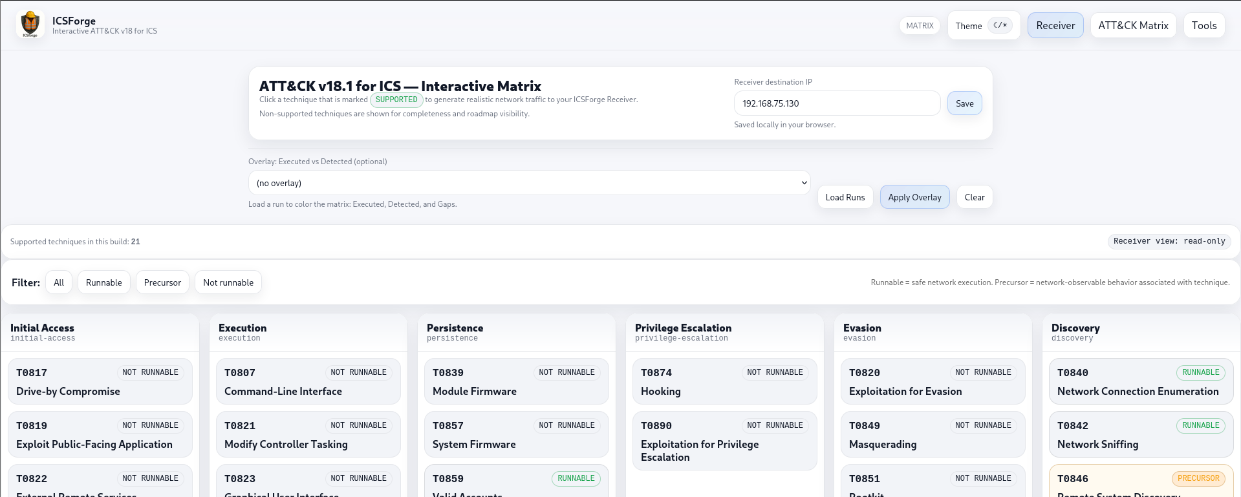Toggle the Theme switch icon
1241x497 pixels.
tap(1000, 26)
